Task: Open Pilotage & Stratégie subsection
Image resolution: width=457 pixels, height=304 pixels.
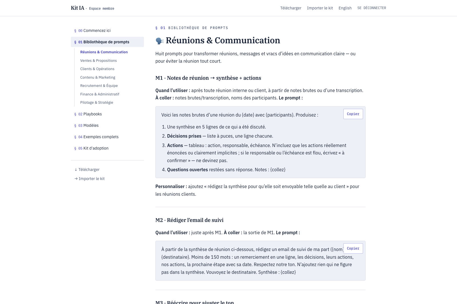Action: point(97,103)
